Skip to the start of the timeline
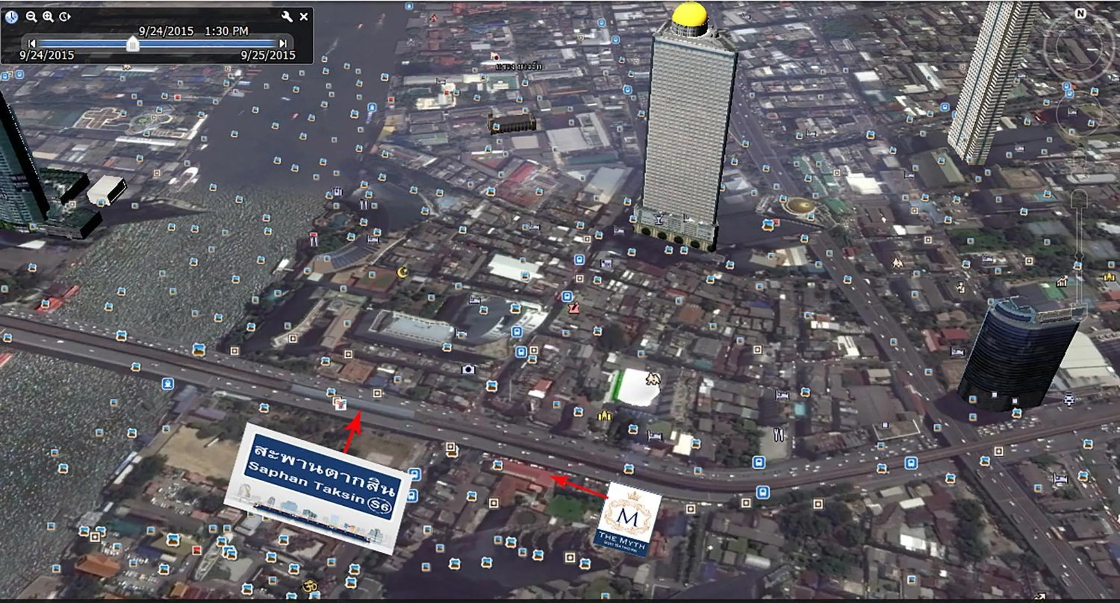Image resolution: width=1120 pixels, height=603 pixels. (31, 44)
